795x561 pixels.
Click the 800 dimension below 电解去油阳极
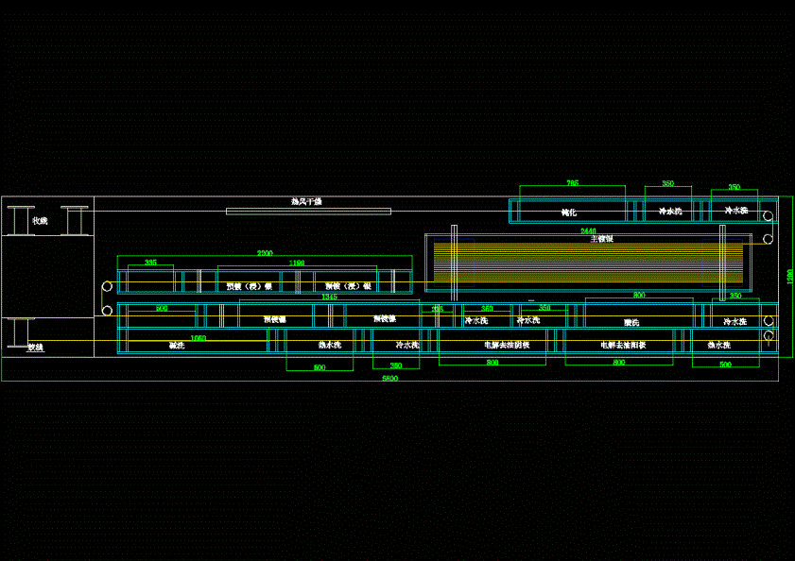(x=619, y=363)
